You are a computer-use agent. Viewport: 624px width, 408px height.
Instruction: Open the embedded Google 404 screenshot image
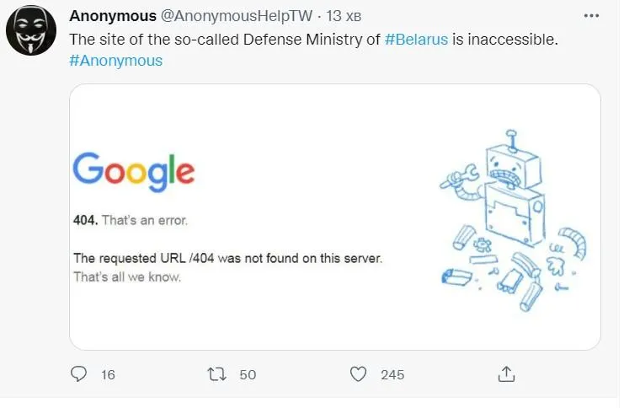[334, 216]
